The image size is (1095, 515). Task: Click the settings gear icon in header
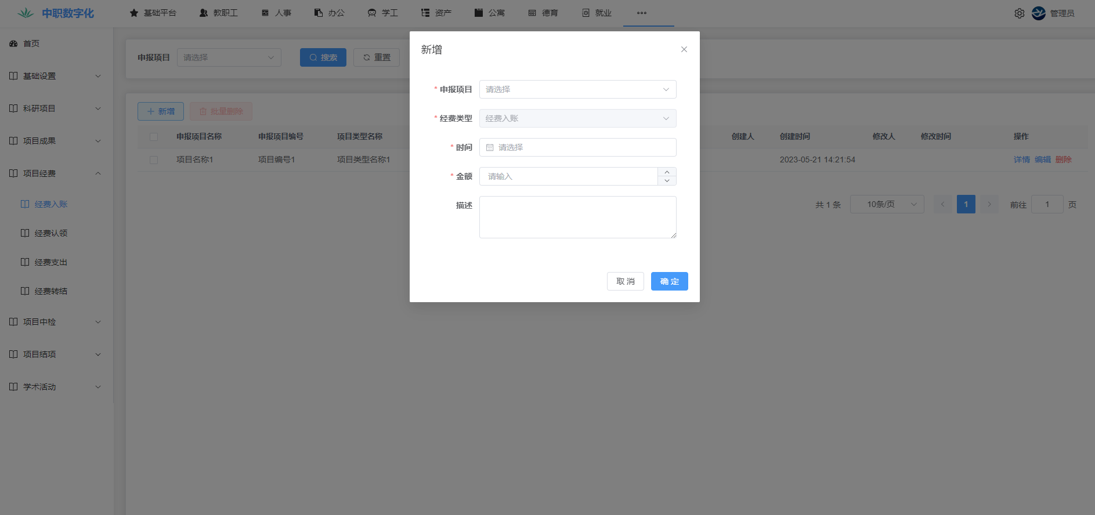pyautogui.click(x=1019, y=13)
